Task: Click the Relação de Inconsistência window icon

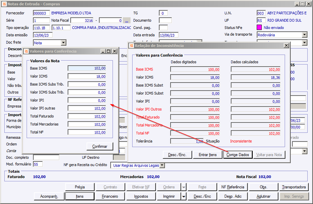Action: (131, 46)
